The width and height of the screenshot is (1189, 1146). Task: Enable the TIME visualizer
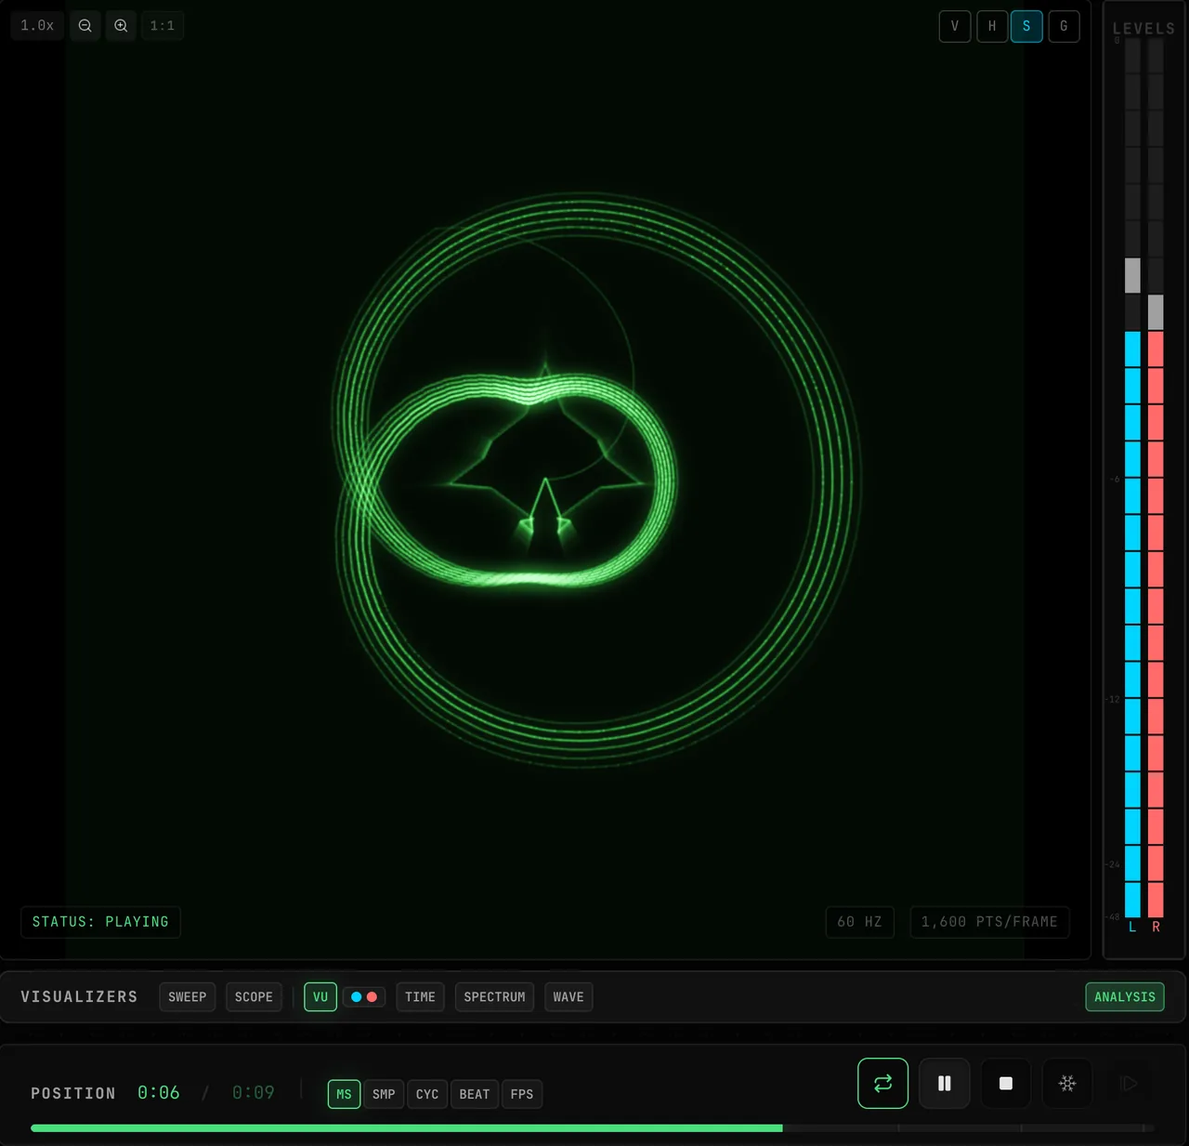click(420, 997)
